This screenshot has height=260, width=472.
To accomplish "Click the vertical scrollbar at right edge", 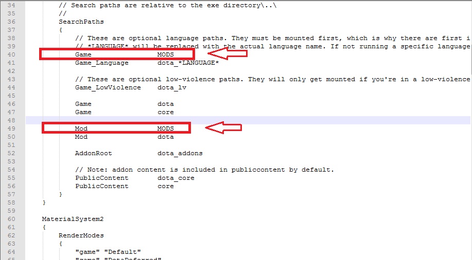I will click(x=471, y=130).
